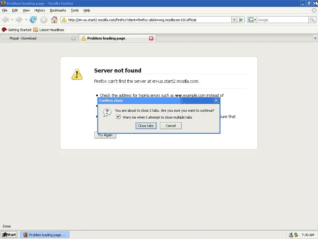Screen dimensions: 318x239
Task: Expand the address bar URL dropdown
Action: (234, 20)
